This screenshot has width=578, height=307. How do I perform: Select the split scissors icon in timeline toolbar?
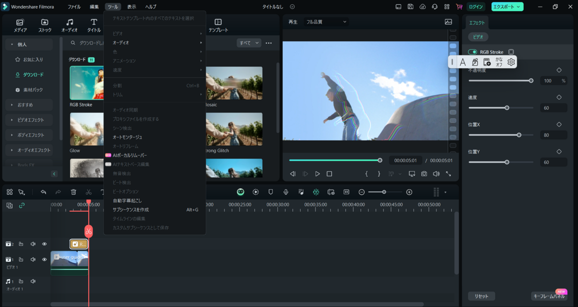click(89, 192)
